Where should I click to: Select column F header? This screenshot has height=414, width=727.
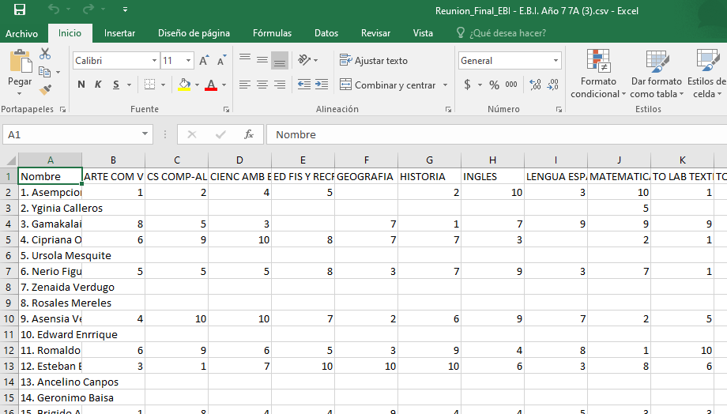click(367, 160)
